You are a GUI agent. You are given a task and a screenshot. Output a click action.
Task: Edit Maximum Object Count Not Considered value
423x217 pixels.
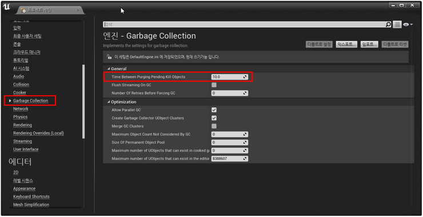coord(230,134)
